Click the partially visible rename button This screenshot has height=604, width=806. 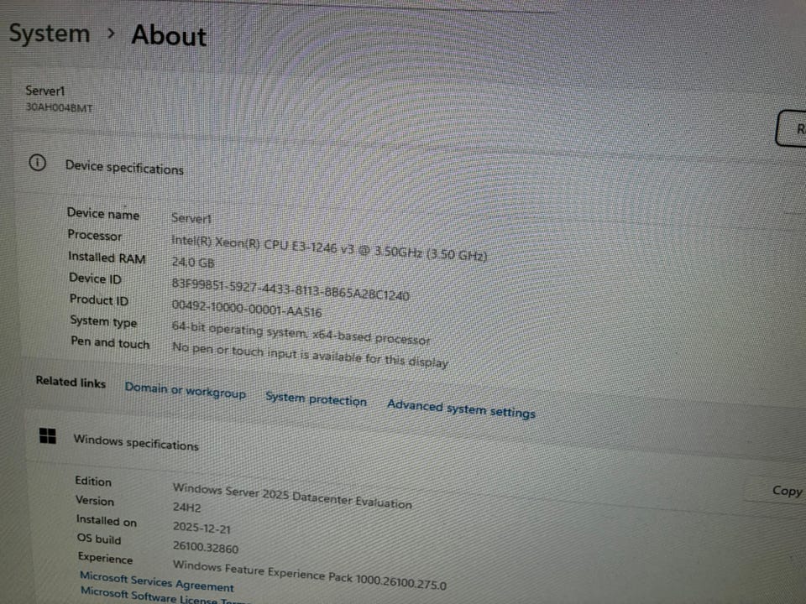[x=791, y=128]
